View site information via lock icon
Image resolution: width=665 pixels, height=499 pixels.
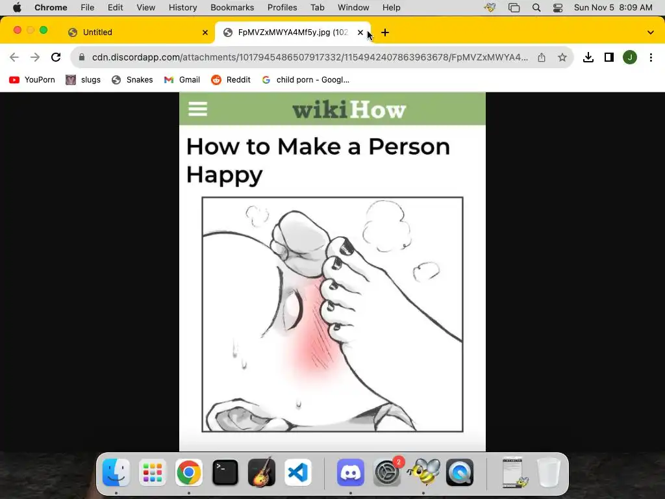[82, 57]
